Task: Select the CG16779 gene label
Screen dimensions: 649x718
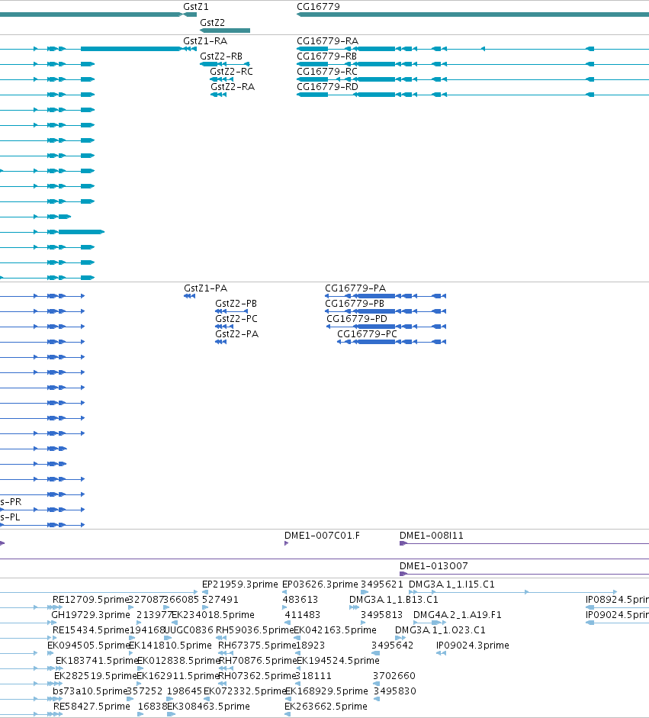Action: tap(318, 6)
